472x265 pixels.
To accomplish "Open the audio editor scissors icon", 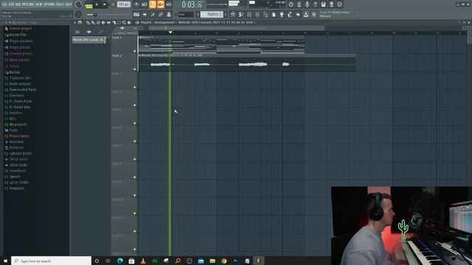I will [x=299, y=4].
